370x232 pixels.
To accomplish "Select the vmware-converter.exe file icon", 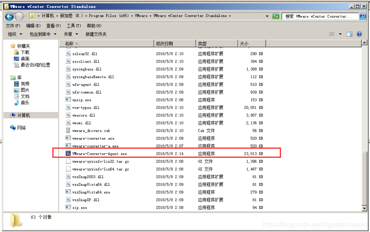I will pyautogui.click(x=68, y=138).
